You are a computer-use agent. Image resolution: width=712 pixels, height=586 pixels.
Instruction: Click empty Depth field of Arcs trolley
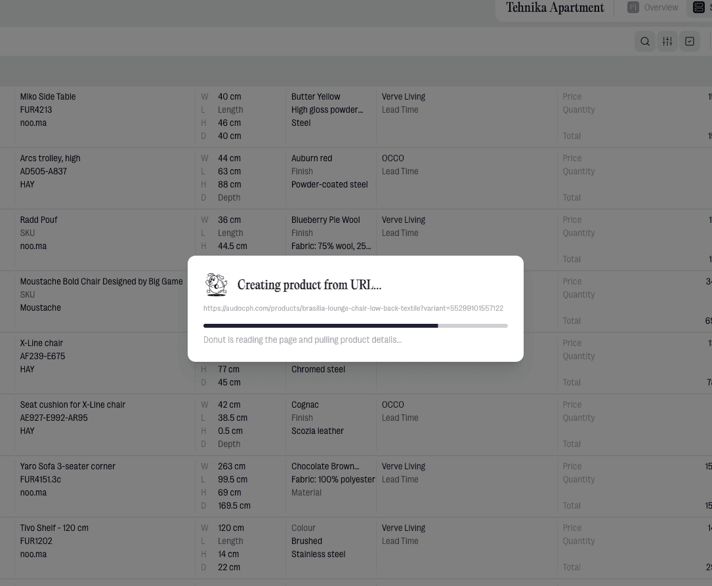tap(229, 198)
